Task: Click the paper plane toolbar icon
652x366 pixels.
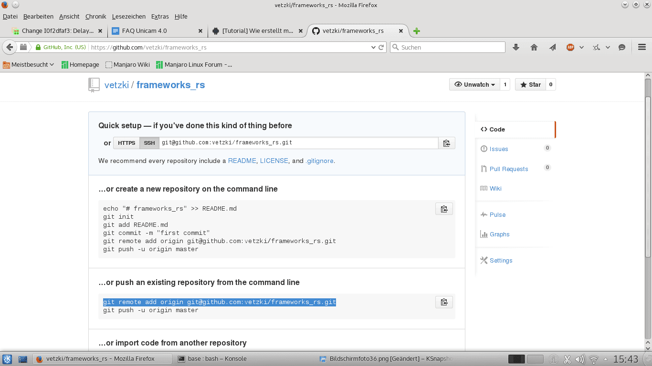Action: [x=552, y=47]
